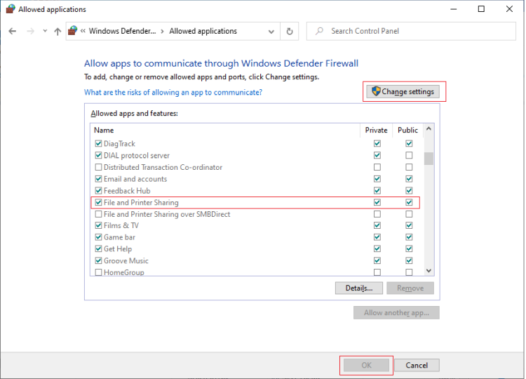This screenshot has width=526, height=379.
Task: Click the shield icon on Change settings
Action: pyautogui.click(x=376, y=91)
